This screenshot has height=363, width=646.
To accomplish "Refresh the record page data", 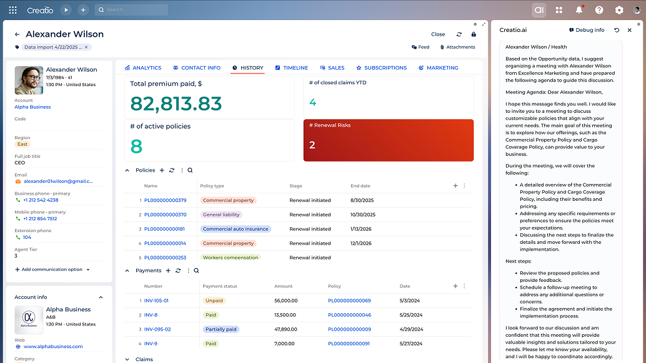I will click(459, 34).
